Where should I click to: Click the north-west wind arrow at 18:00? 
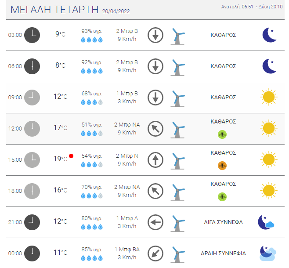point(155,191)
